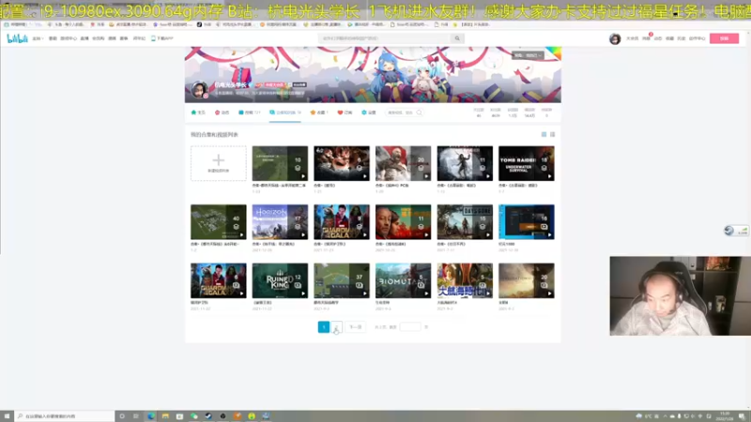
Task: Open the Far Cry collection with 11 videos
Action: (404, 222)
